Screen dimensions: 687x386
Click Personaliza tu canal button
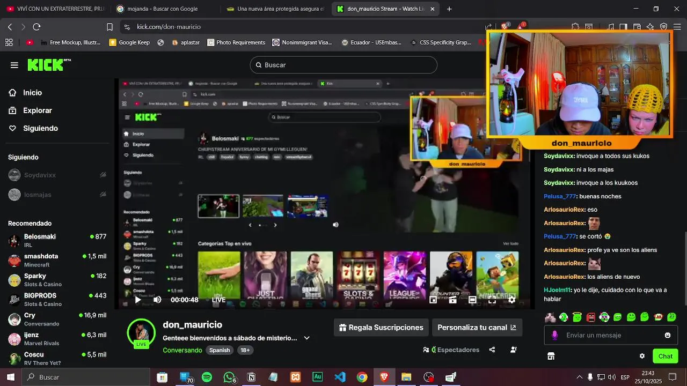(477, 328)
